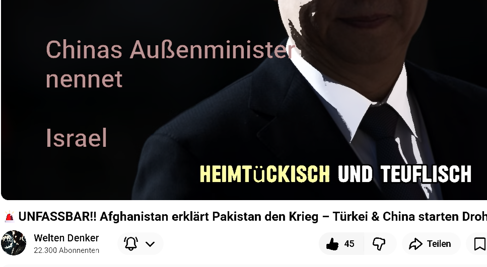This screenshot has height=267, width=487.
Task: Click the word Israel in the video
Action: (77, 138)
